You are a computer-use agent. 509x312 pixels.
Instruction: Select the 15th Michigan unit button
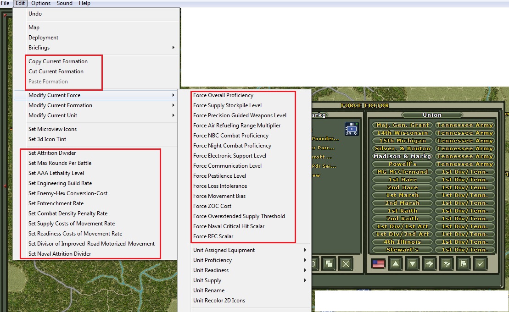coord(402,141)
